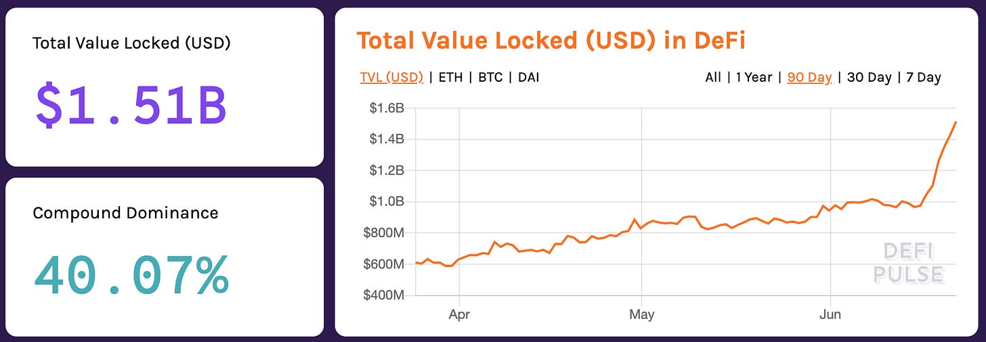
Task: Click the Apr label on the x-axis
Action: click(x=459, y=314)
